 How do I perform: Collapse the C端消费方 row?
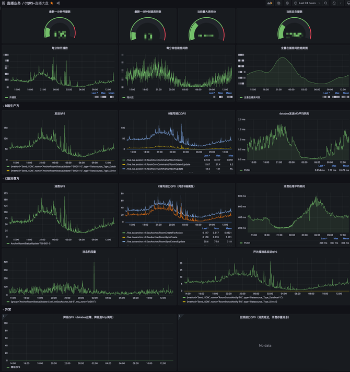[13, 179]
